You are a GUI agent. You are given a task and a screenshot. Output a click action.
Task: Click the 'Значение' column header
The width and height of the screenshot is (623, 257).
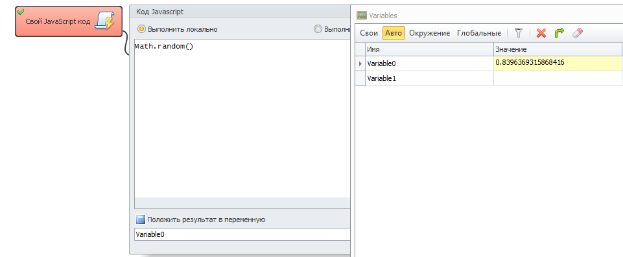[x=558, y=49]
